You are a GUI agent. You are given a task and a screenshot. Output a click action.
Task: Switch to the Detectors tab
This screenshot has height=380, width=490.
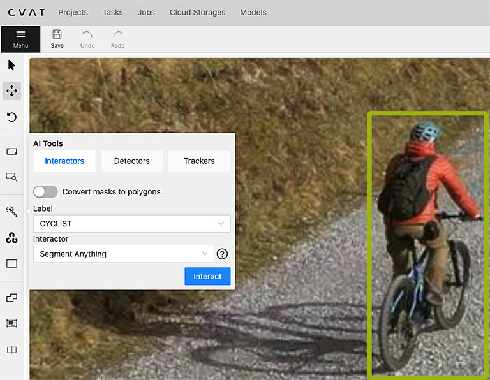131,161
